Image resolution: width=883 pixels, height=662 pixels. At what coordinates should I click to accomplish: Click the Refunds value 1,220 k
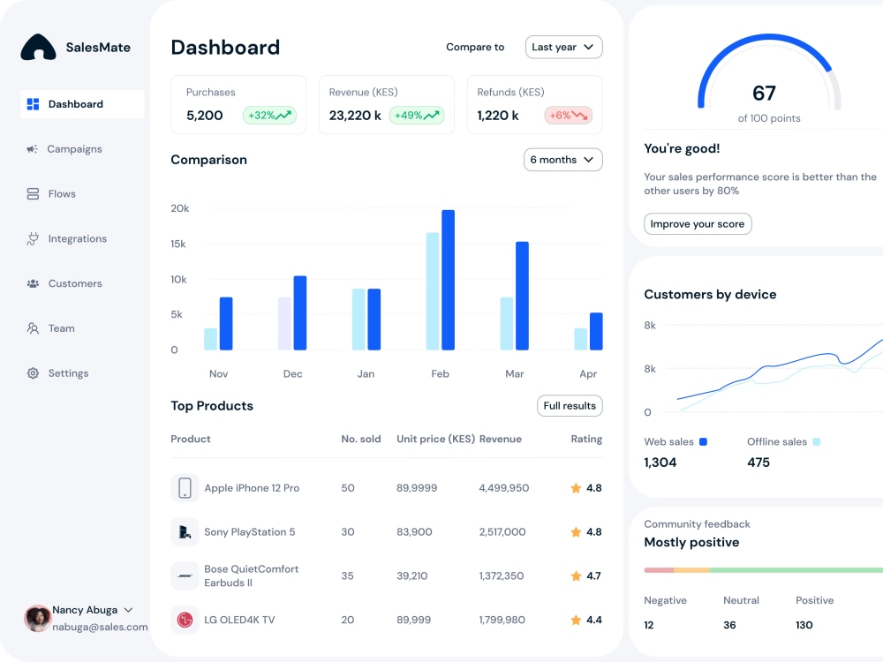pos(498,116)
